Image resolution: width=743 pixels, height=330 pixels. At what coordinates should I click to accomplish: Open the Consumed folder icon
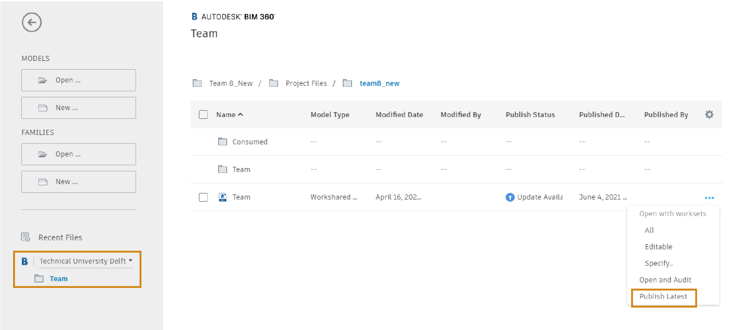point(223,141)
